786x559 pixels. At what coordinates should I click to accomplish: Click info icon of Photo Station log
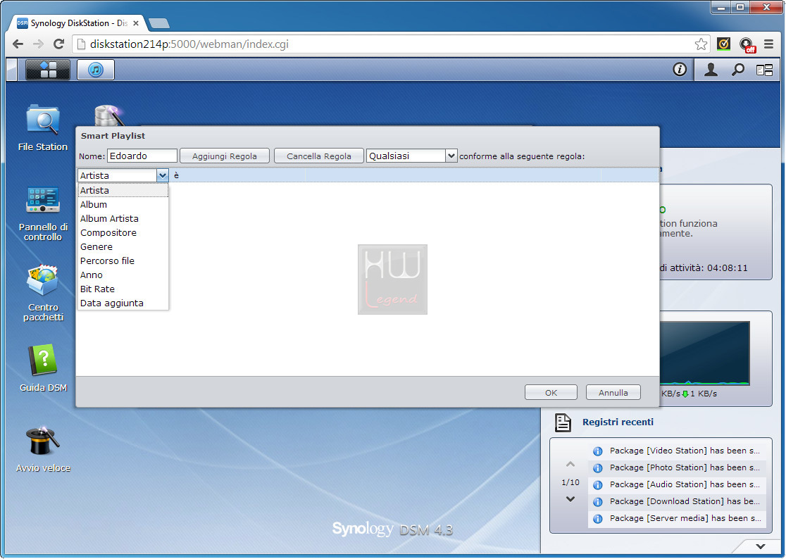click(x=597, y=468)
